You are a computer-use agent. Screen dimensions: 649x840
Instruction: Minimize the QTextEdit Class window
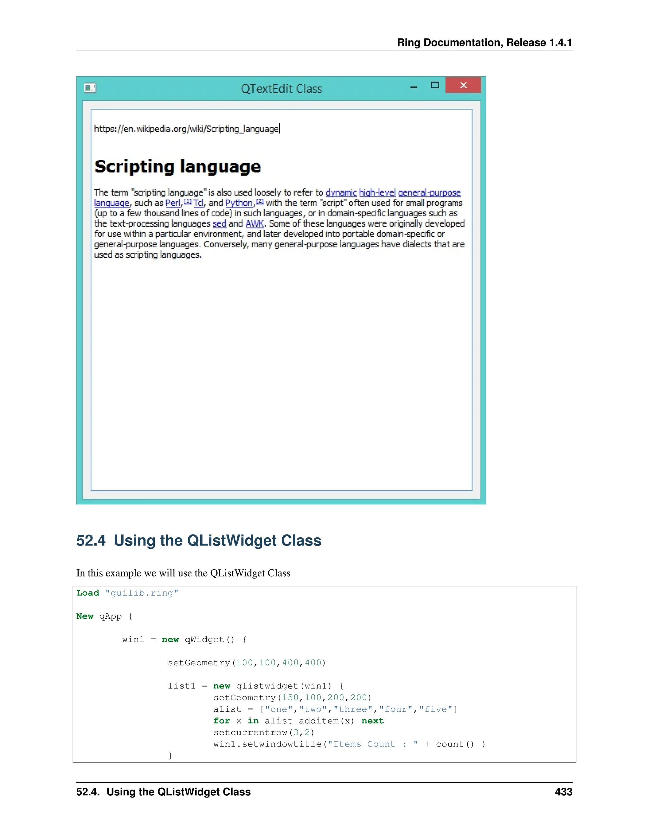pyautogui.click(x=413, y=87)
